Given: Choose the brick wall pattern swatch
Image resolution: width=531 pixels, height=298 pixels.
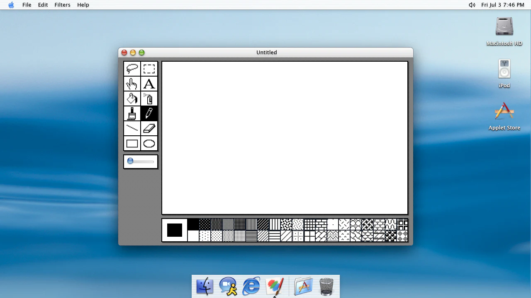Looking at the screenshot, I should pos(321,225).
